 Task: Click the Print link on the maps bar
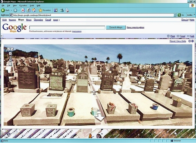tap(172, 36)
